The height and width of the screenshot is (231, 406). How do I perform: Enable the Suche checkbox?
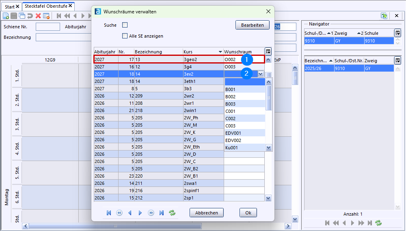click(x=125, y=25)
